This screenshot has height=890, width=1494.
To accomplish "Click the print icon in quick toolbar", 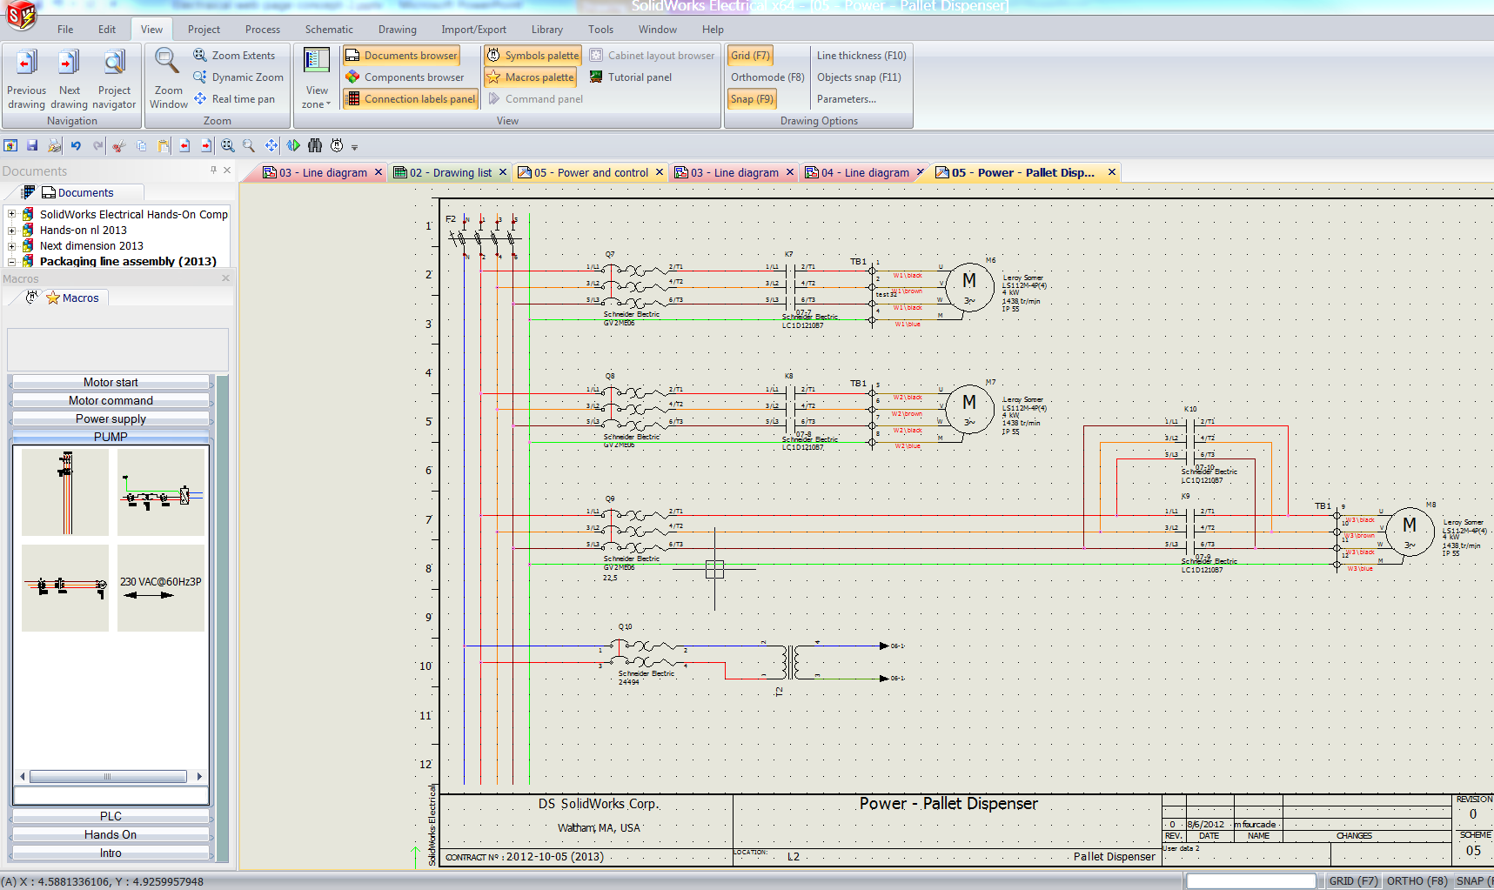I will (x=54, y=145).
